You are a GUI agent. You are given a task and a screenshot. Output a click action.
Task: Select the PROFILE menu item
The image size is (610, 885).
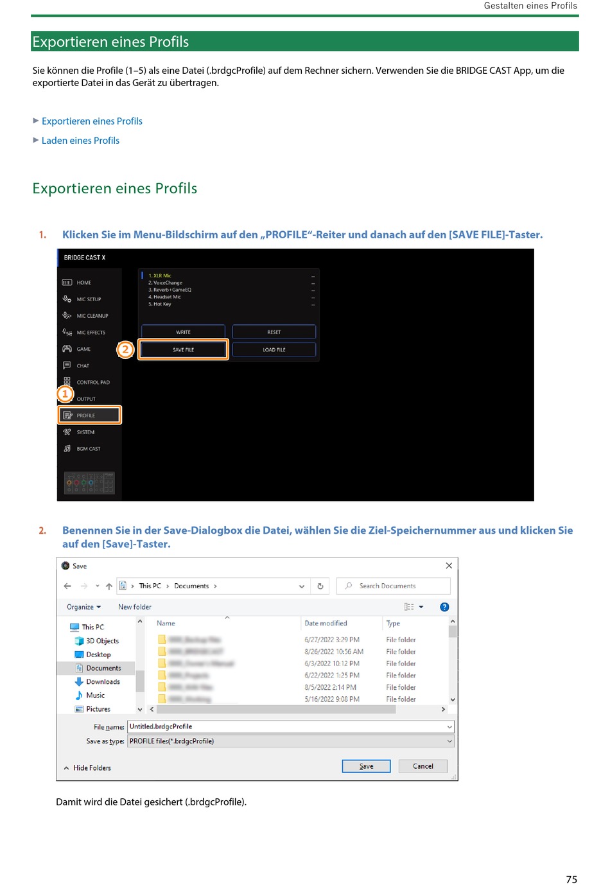click(89, 416)
